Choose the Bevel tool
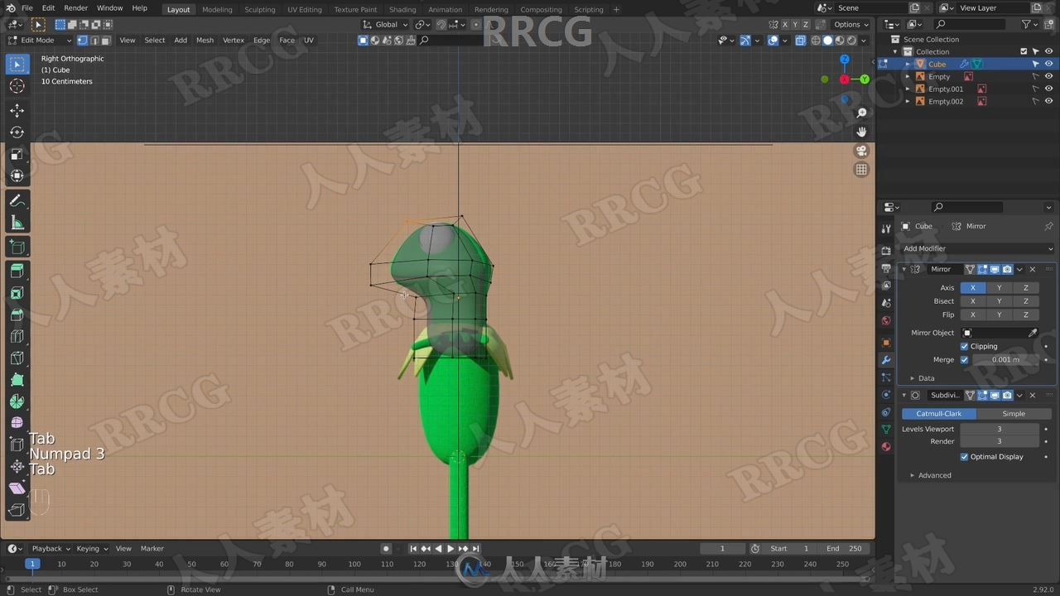 tap(17, 315)
